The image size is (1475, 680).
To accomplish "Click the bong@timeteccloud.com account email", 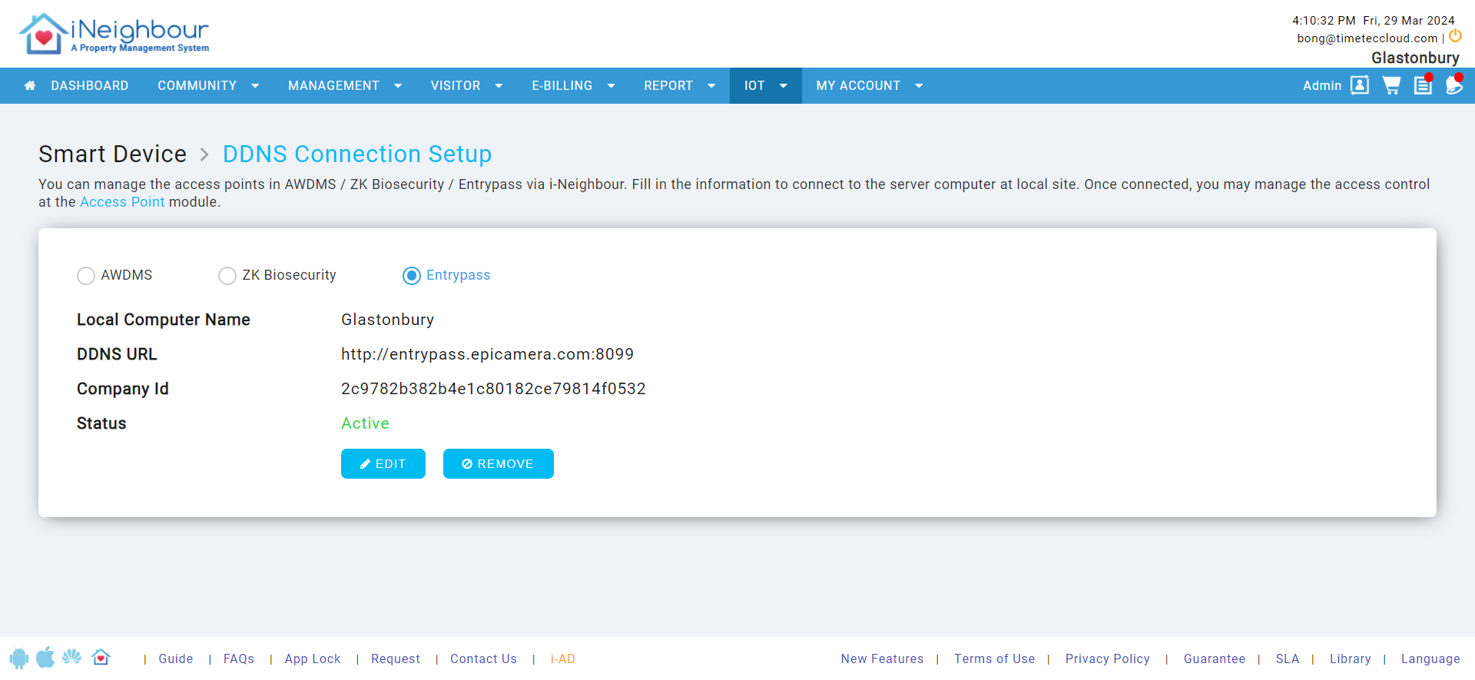I will tap(1367, 38).
